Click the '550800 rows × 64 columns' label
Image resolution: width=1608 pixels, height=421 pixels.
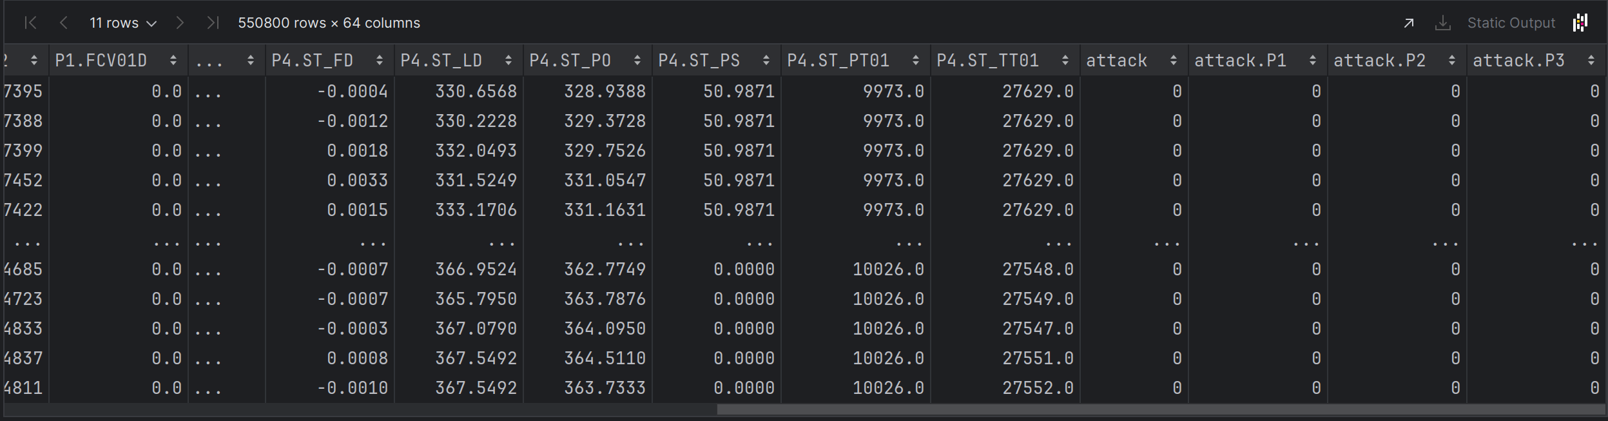329,23
